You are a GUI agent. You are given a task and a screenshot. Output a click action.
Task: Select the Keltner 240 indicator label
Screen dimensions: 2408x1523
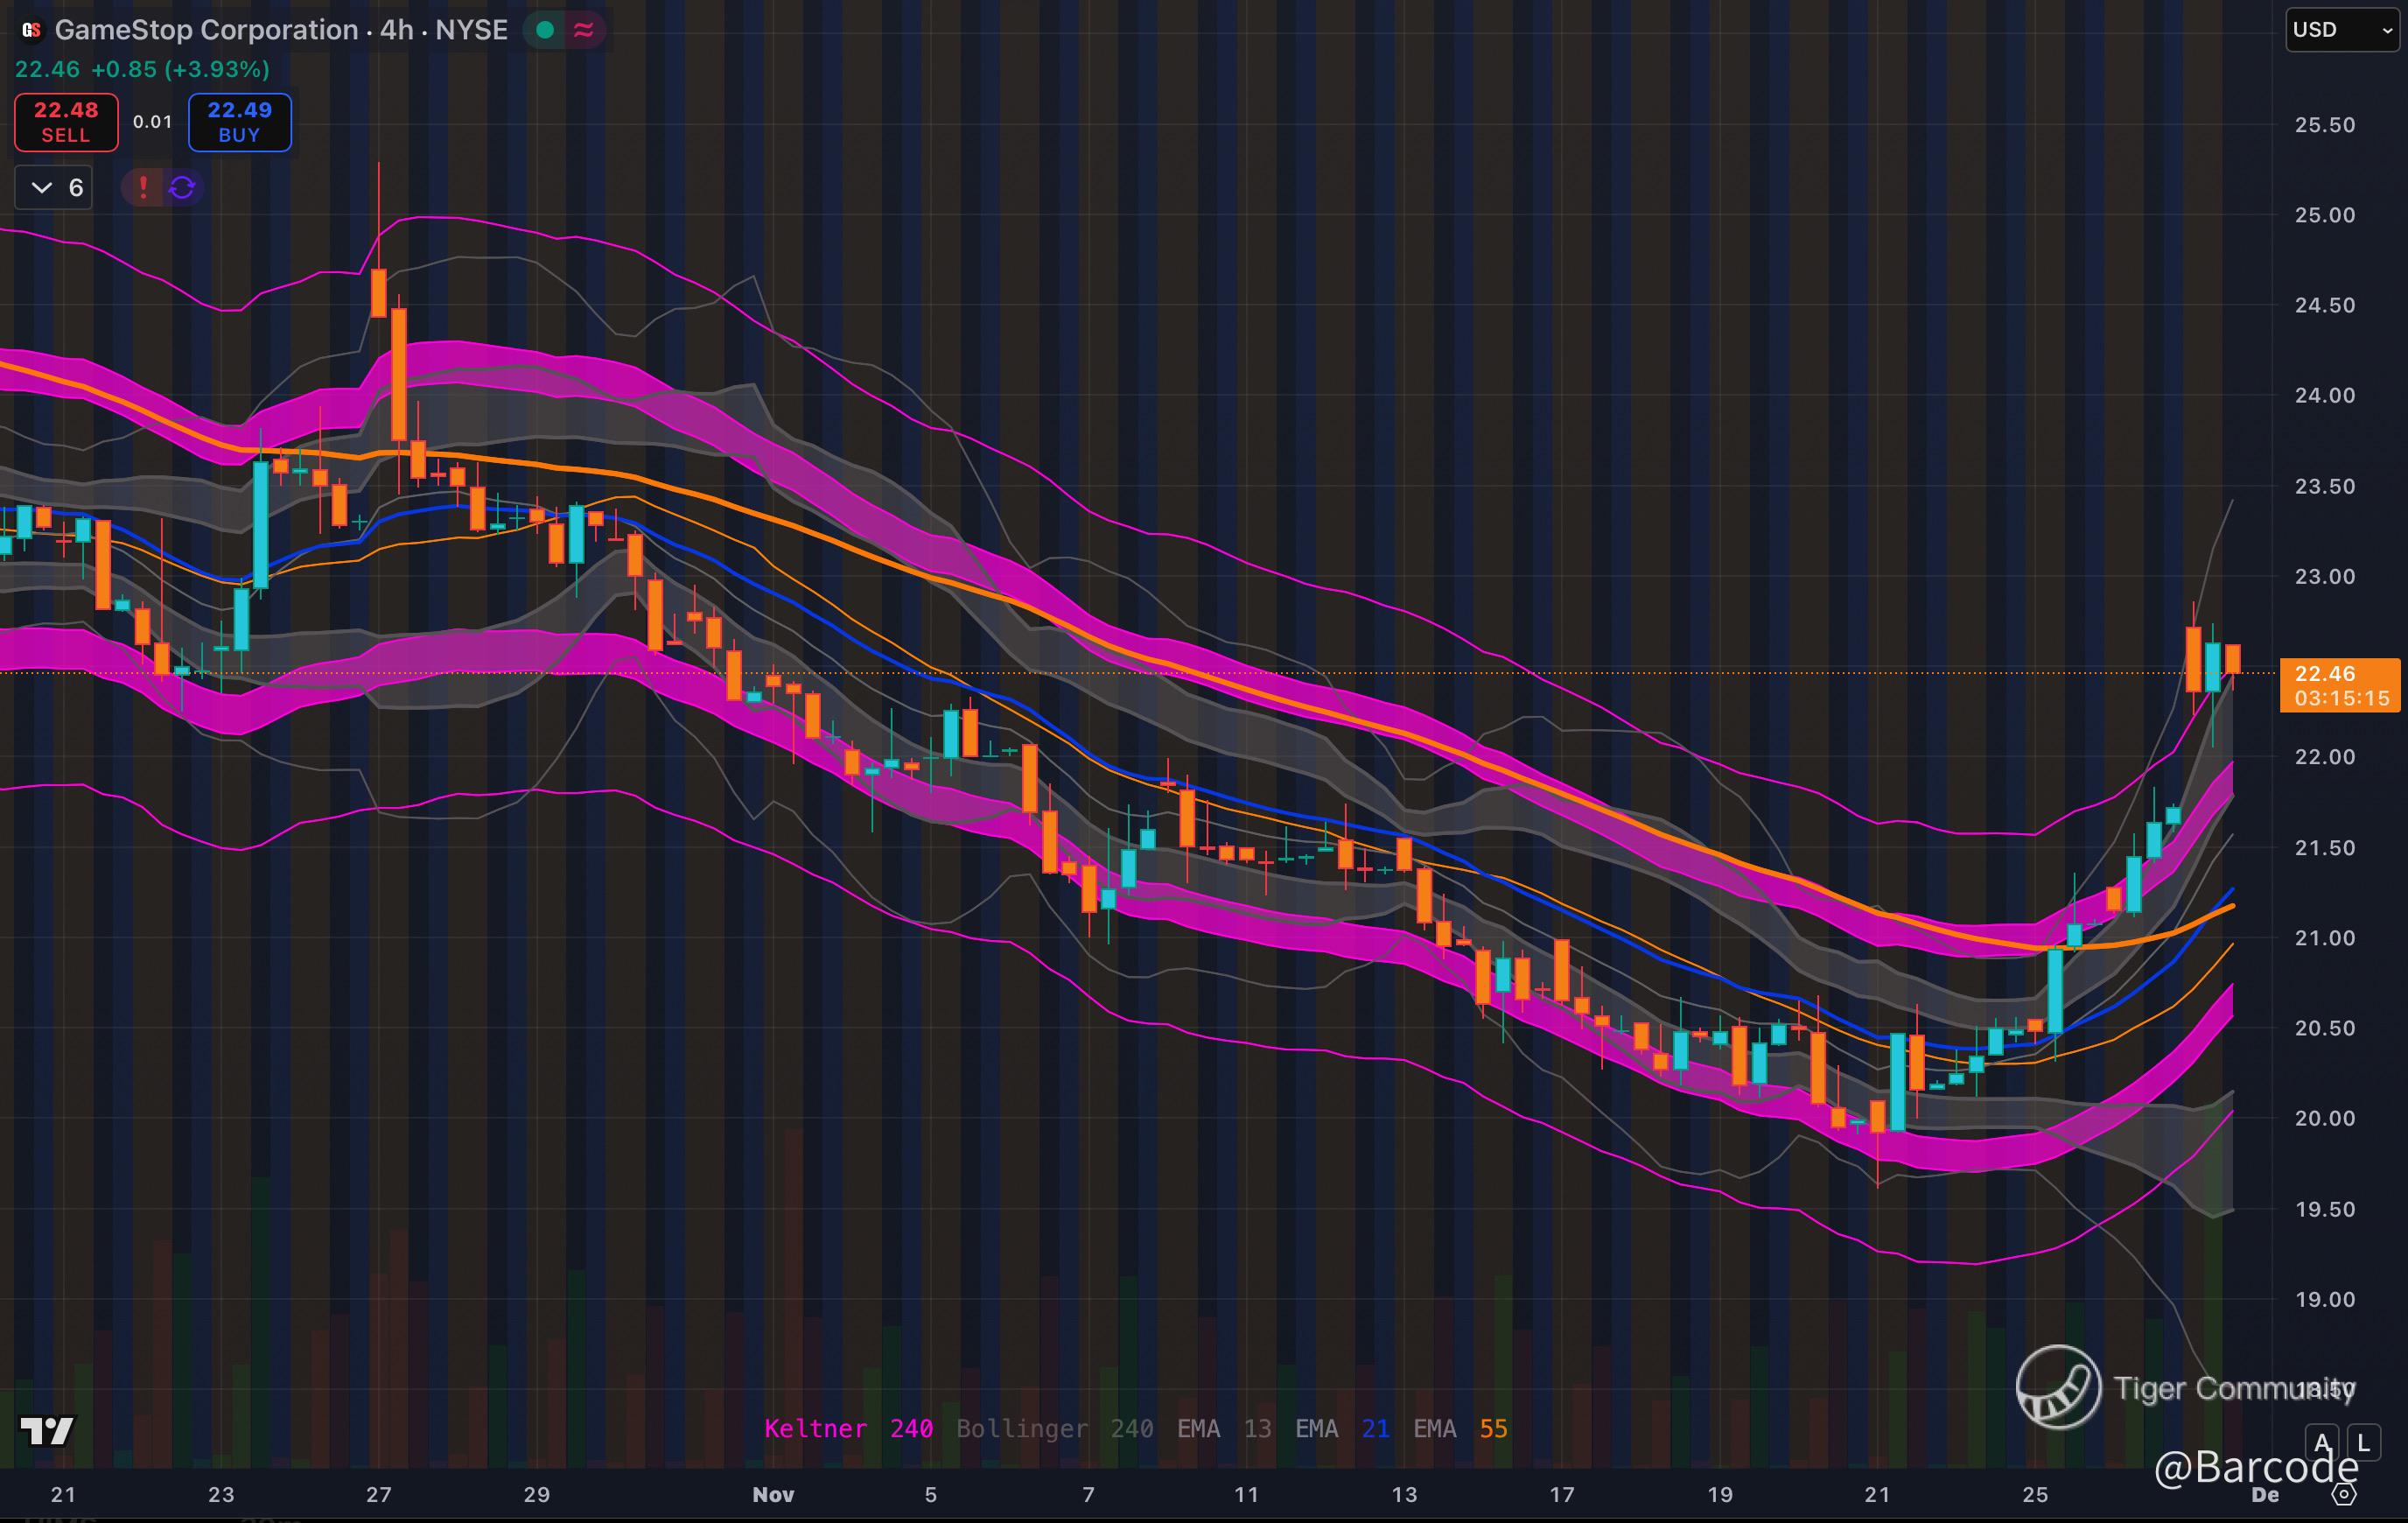coord(848,1429)
